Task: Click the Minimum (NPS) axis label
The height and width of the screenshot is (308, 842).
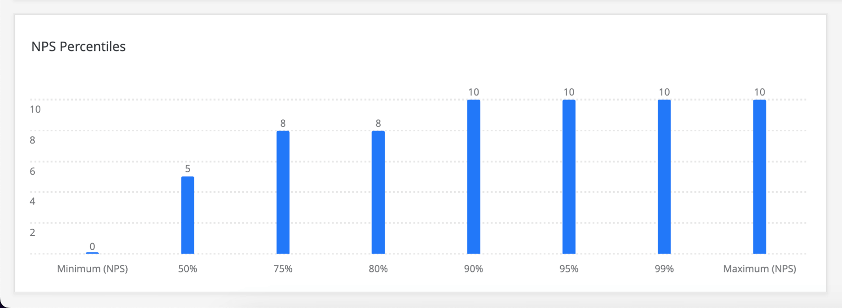Action: pos(92,269)
